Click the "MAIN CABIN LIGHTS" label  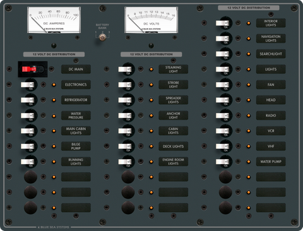76,131
